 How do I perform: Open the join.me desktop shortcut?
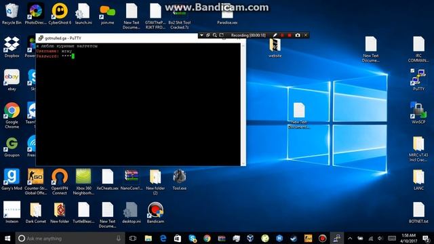[x=107, y=14]
